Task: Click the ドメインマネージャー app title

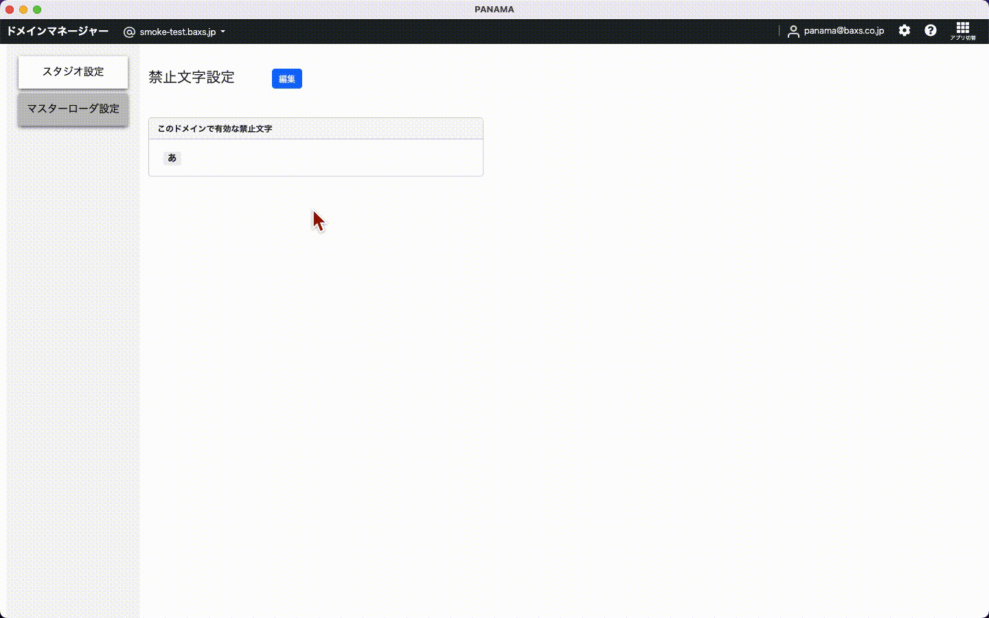Action: (58, 31)
